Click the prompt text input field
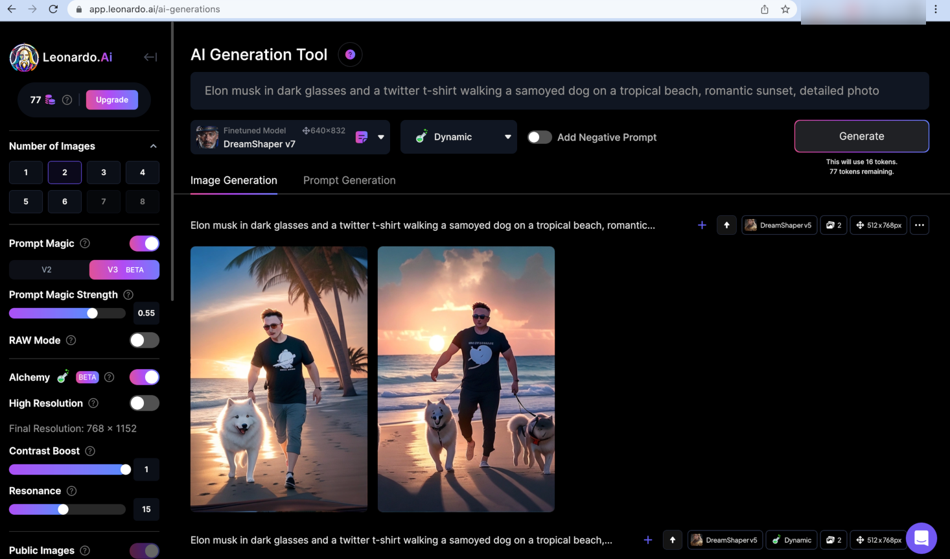The image size is (950, 559). click(560, 91)
